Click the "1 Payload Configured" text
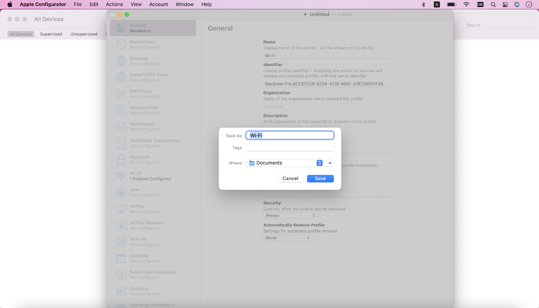 (x=150, y=179)
